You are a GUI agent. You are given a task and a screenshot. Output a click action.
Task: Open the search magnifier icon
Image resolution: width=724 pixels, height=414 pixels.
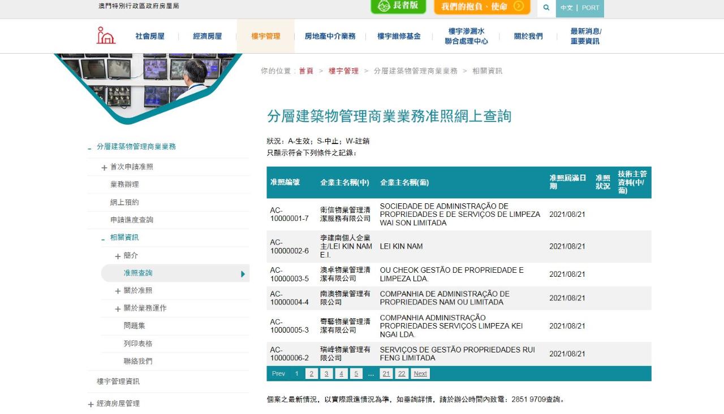(546, 8)
